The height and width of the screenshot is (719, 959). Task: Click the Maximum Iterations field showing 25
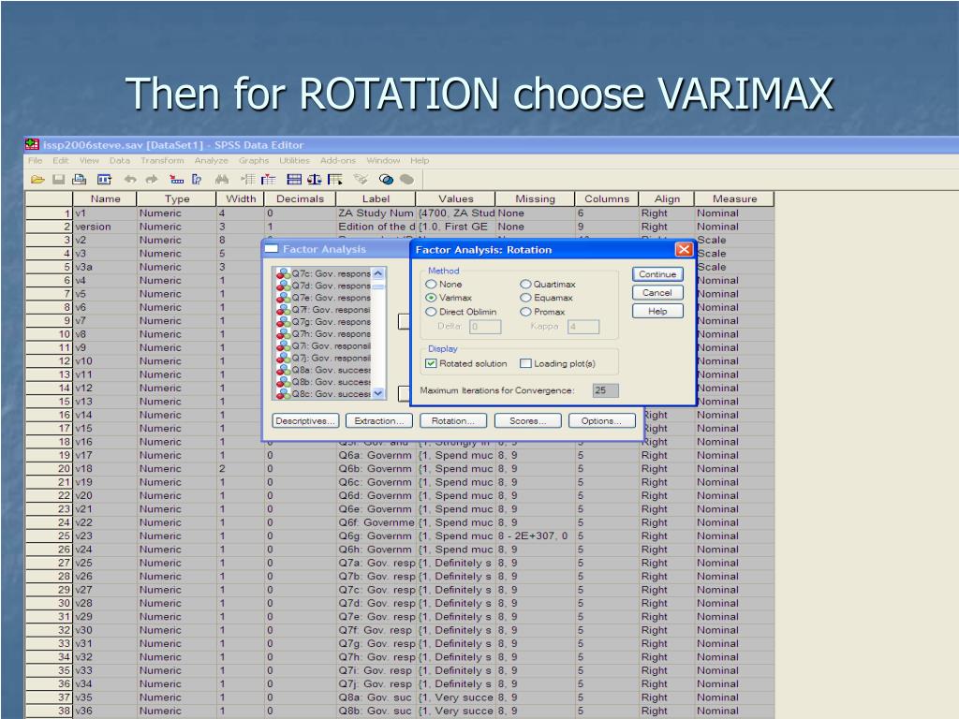[x=606, y=390]
